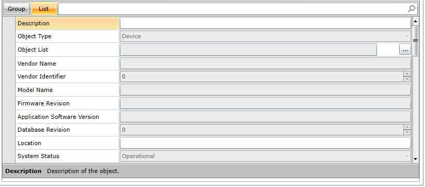Decrease Database Revision with down arrow
Viewport: 425px width, 187px height.
click(x=407, y=132)
